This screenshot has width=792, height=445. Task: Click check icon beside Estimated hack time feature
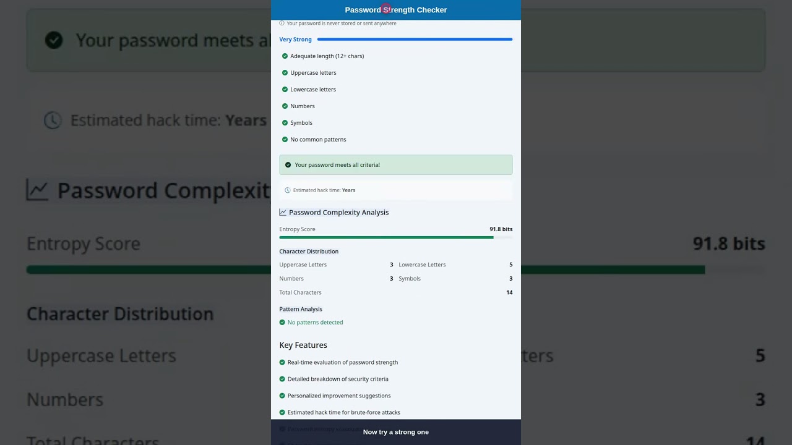click(282, 412)
